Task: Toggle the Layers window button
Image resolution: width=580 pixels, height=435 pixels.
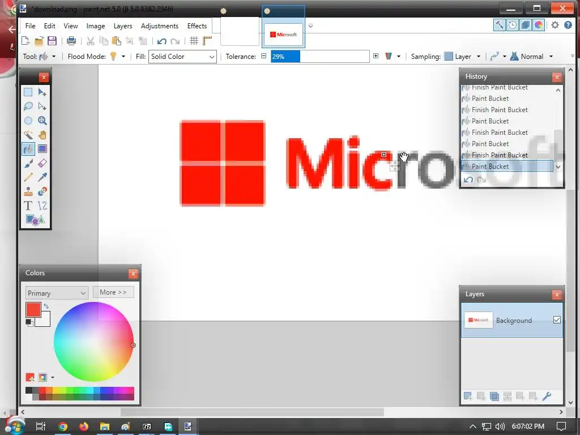Action: tap(525, 25)
